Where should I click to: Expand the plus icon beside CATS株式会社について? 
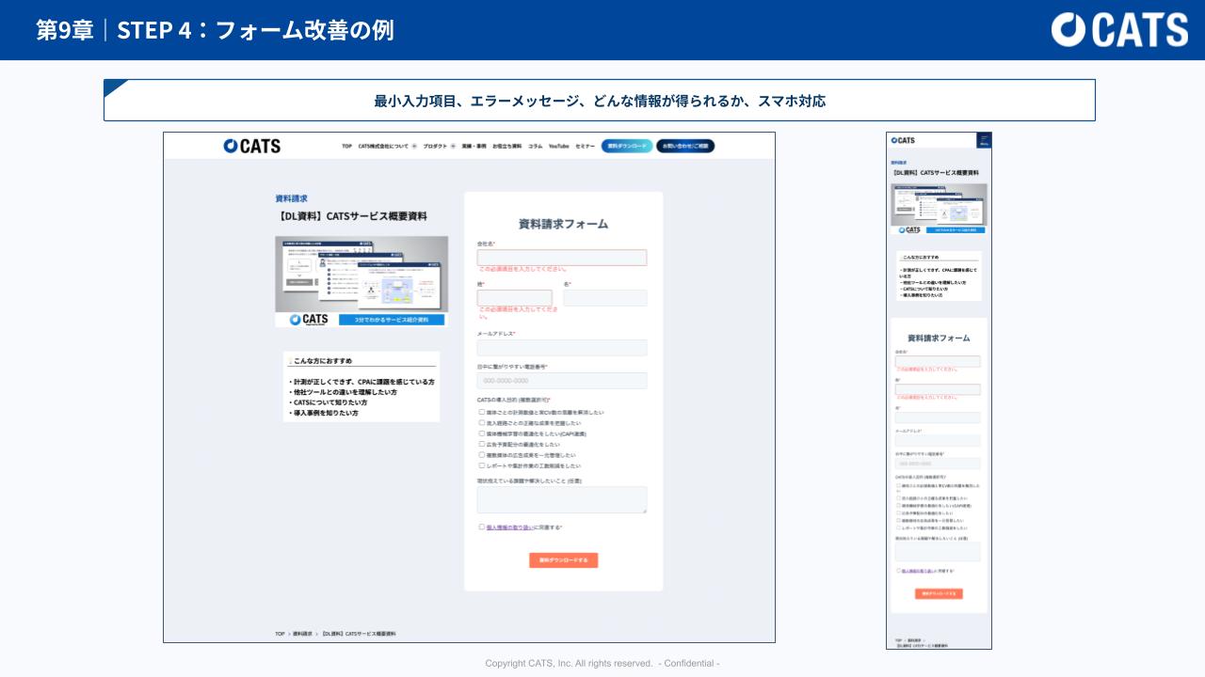[x=413, y=147]
